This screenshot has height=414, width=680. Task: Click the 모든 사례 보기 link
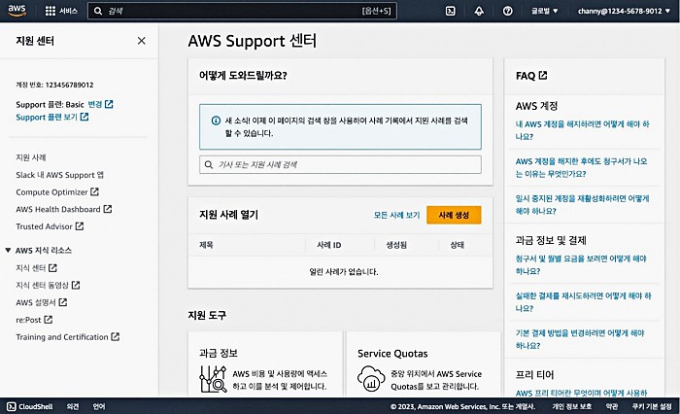(x=396, y=215)
